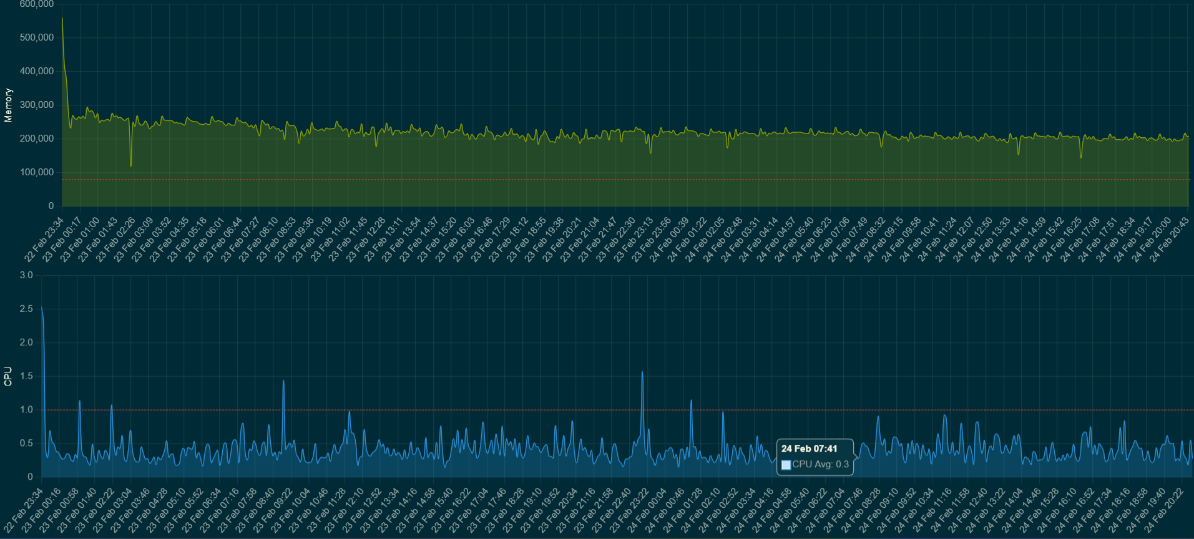Click the '3.0' CPU axis label

click(x=26, y=275)
